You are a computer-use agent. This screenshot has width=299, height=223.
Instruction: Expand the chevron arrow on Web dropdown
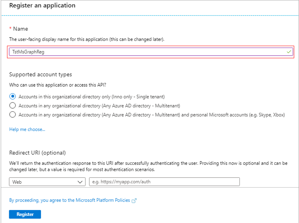point(80,182)
